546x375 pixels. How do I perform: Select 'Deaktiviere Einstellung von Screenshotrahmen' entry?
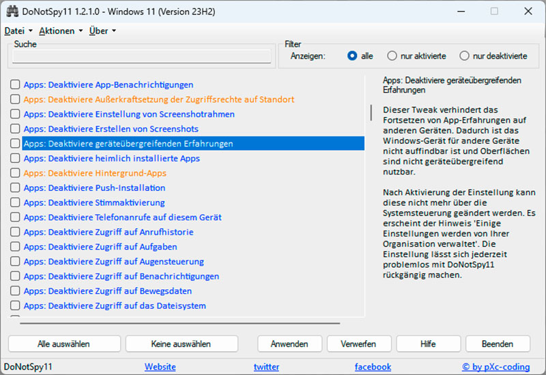pos(129,114)
